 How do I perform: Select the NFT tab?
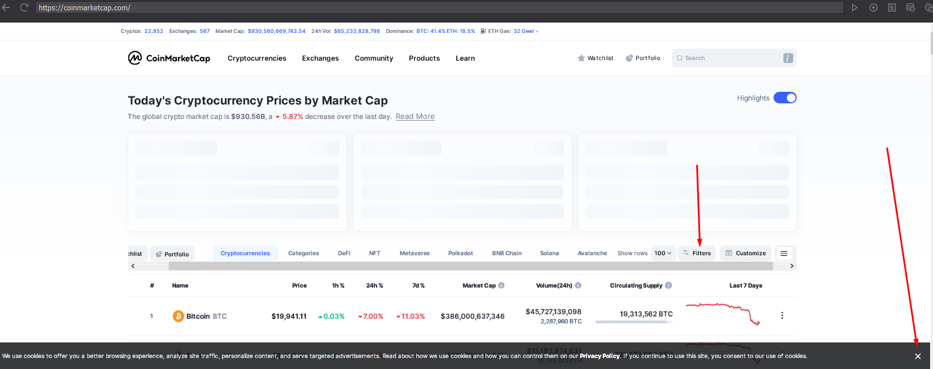click(x=374, y=254)
